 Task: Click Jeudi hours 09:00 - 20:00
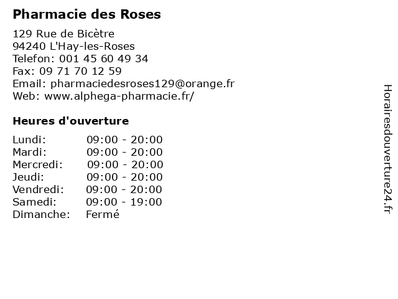coord(124,177)
